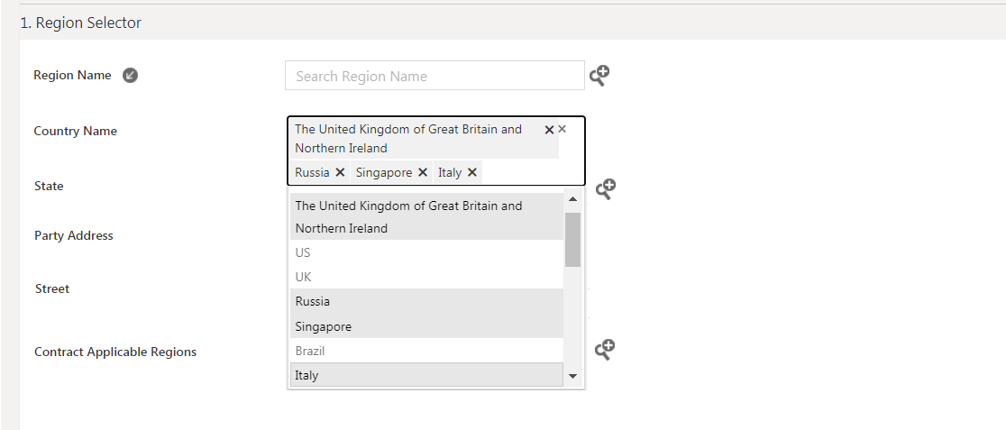
Task: Click the Contract Applicable Regions lookup icon
Action: coord(605,349)
